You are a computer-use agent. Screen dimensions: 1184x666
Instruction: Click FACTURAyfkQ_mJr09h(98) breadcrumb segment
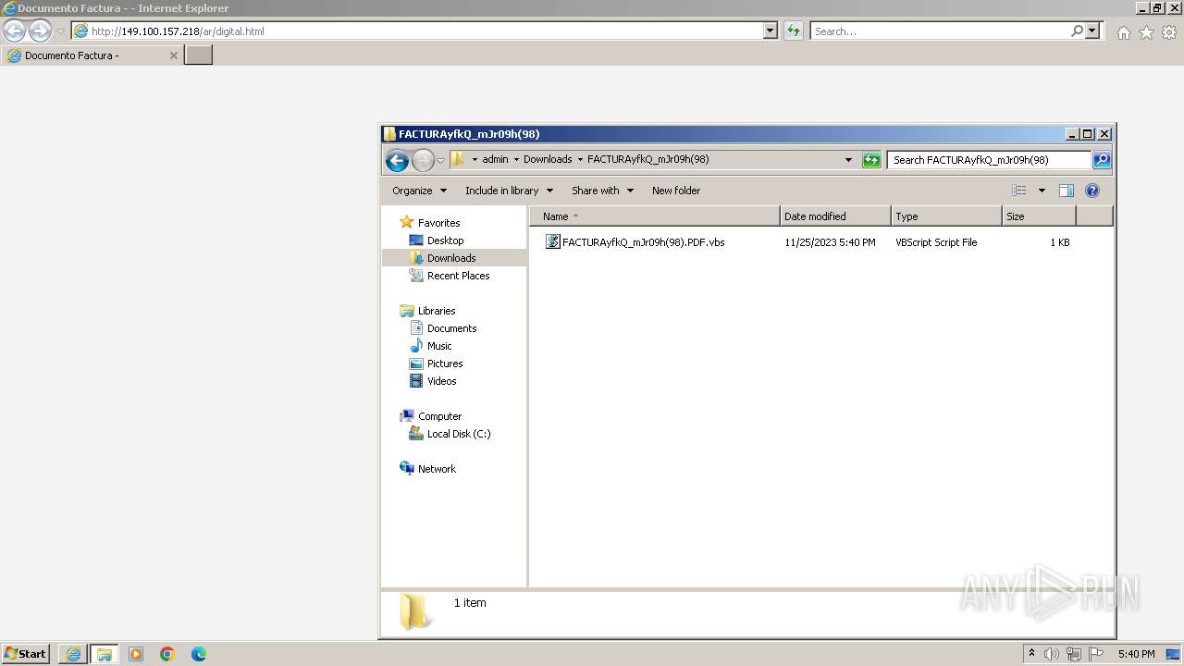pos(647,159)
